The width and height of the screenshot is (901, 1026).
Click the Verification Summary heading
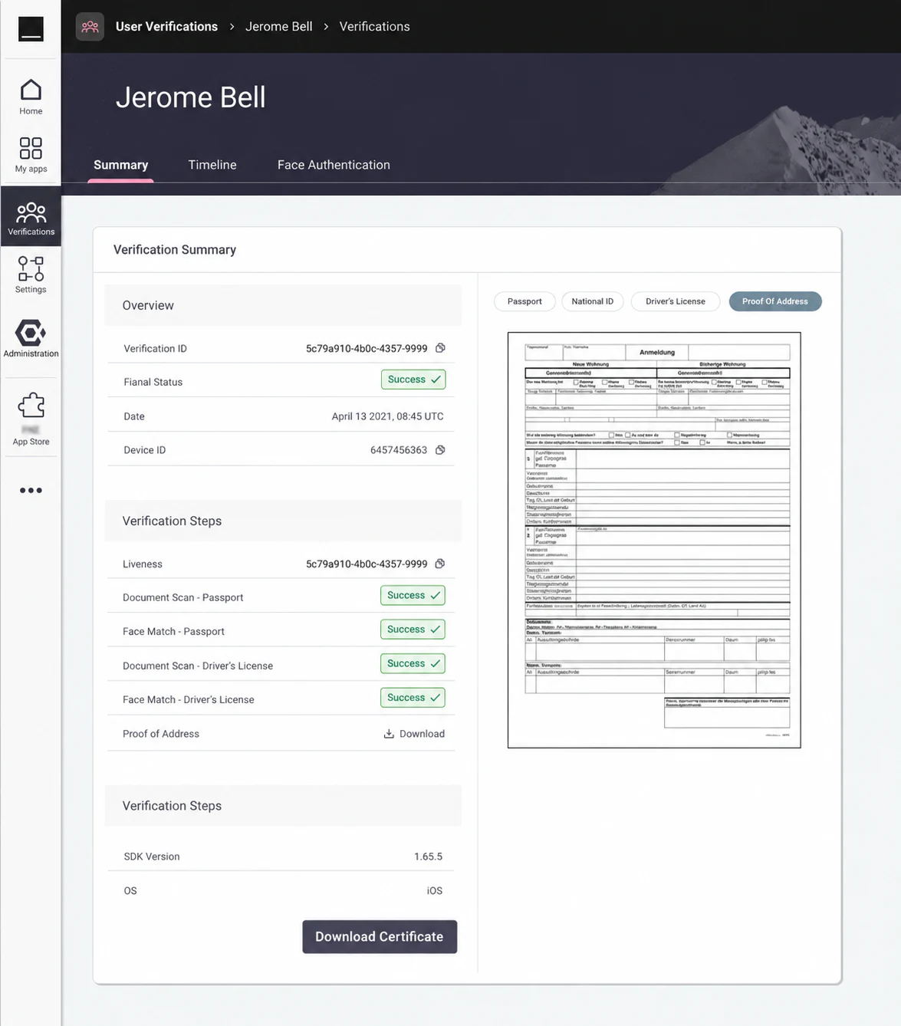tap(175, 250)
